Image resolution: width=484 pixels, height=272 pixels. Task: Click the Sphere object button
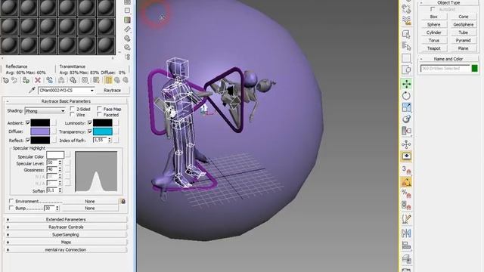433,25
